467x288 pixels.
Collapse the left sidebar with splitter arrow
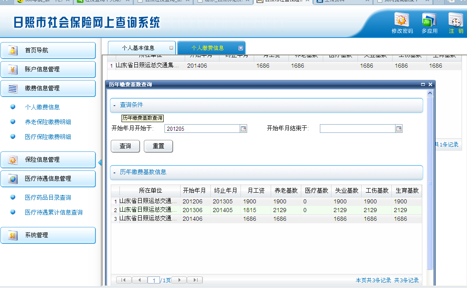pyautogui.click(x=100, y=163)
